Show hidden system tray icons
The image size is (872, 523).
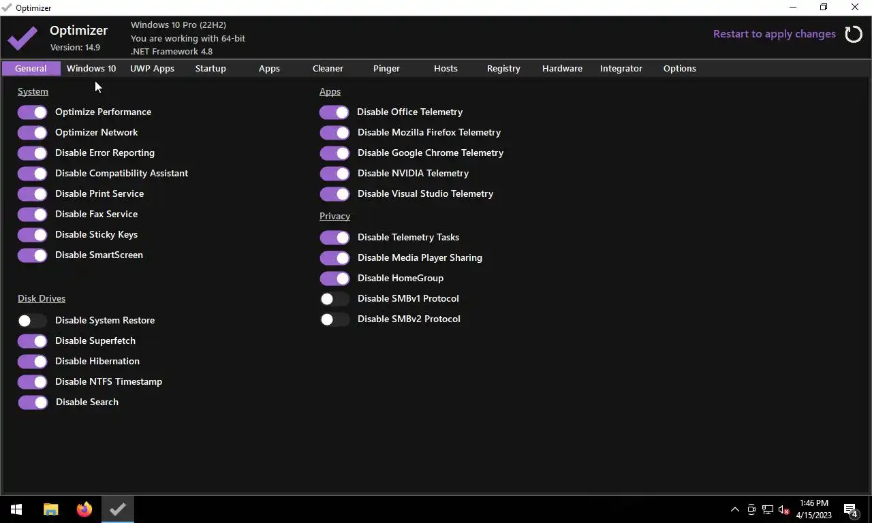pyautogui.click(x=735, y=509)
